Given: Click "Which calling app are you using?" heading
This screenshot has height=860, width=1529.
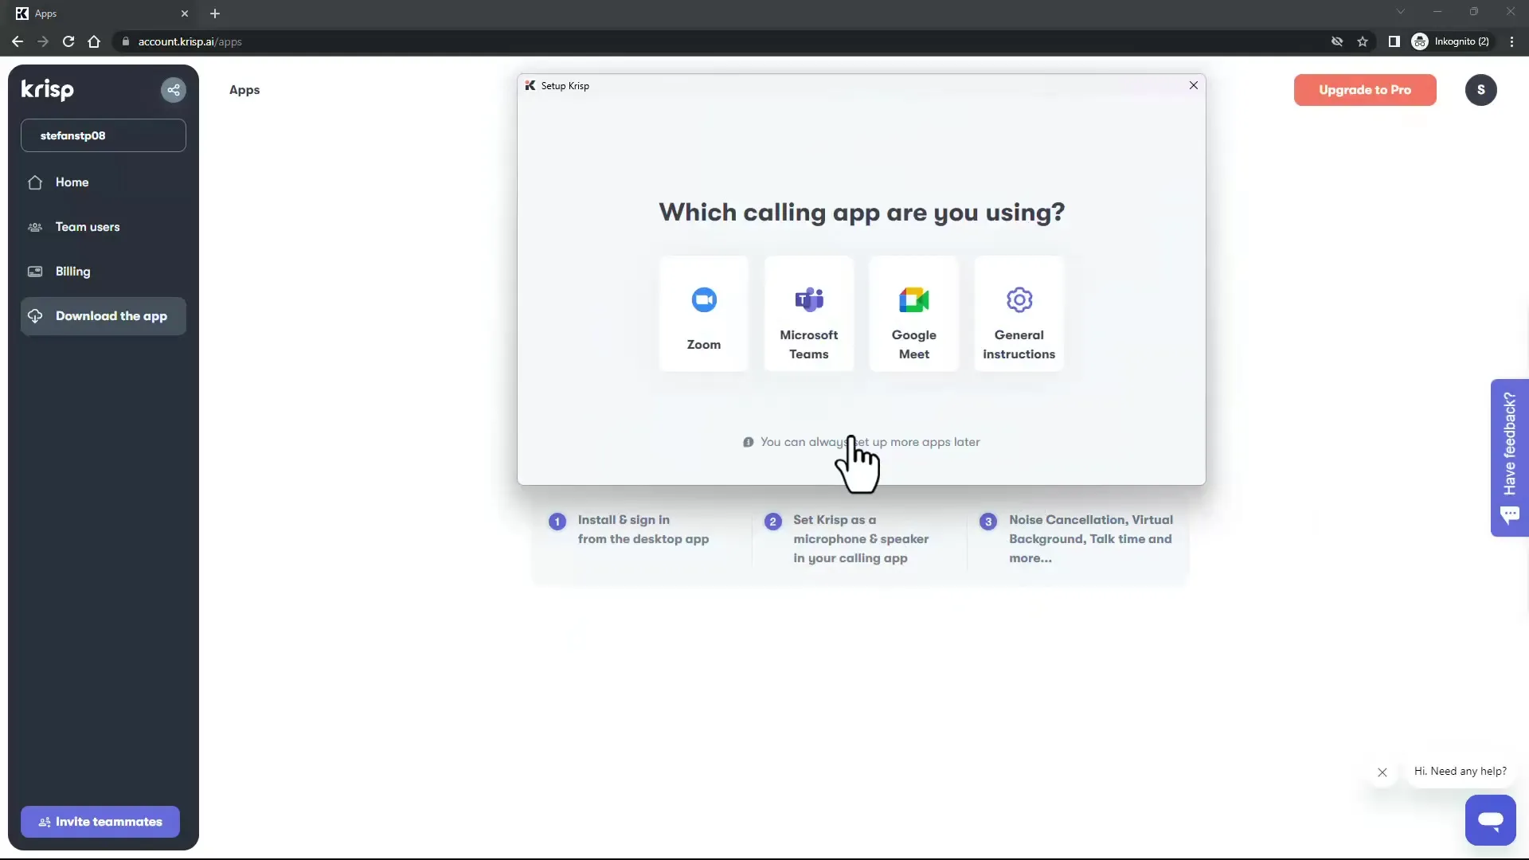Looking at the screenshot, I should tap(862, 213).
